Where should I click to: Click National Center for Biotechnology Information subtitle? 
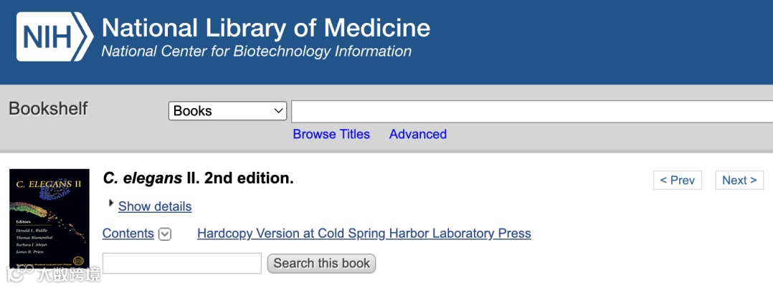point(256,52)
